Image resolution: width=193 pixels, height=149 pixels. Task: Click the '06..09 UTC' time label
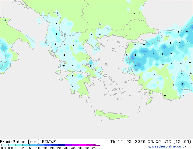[x=160, y=142]
